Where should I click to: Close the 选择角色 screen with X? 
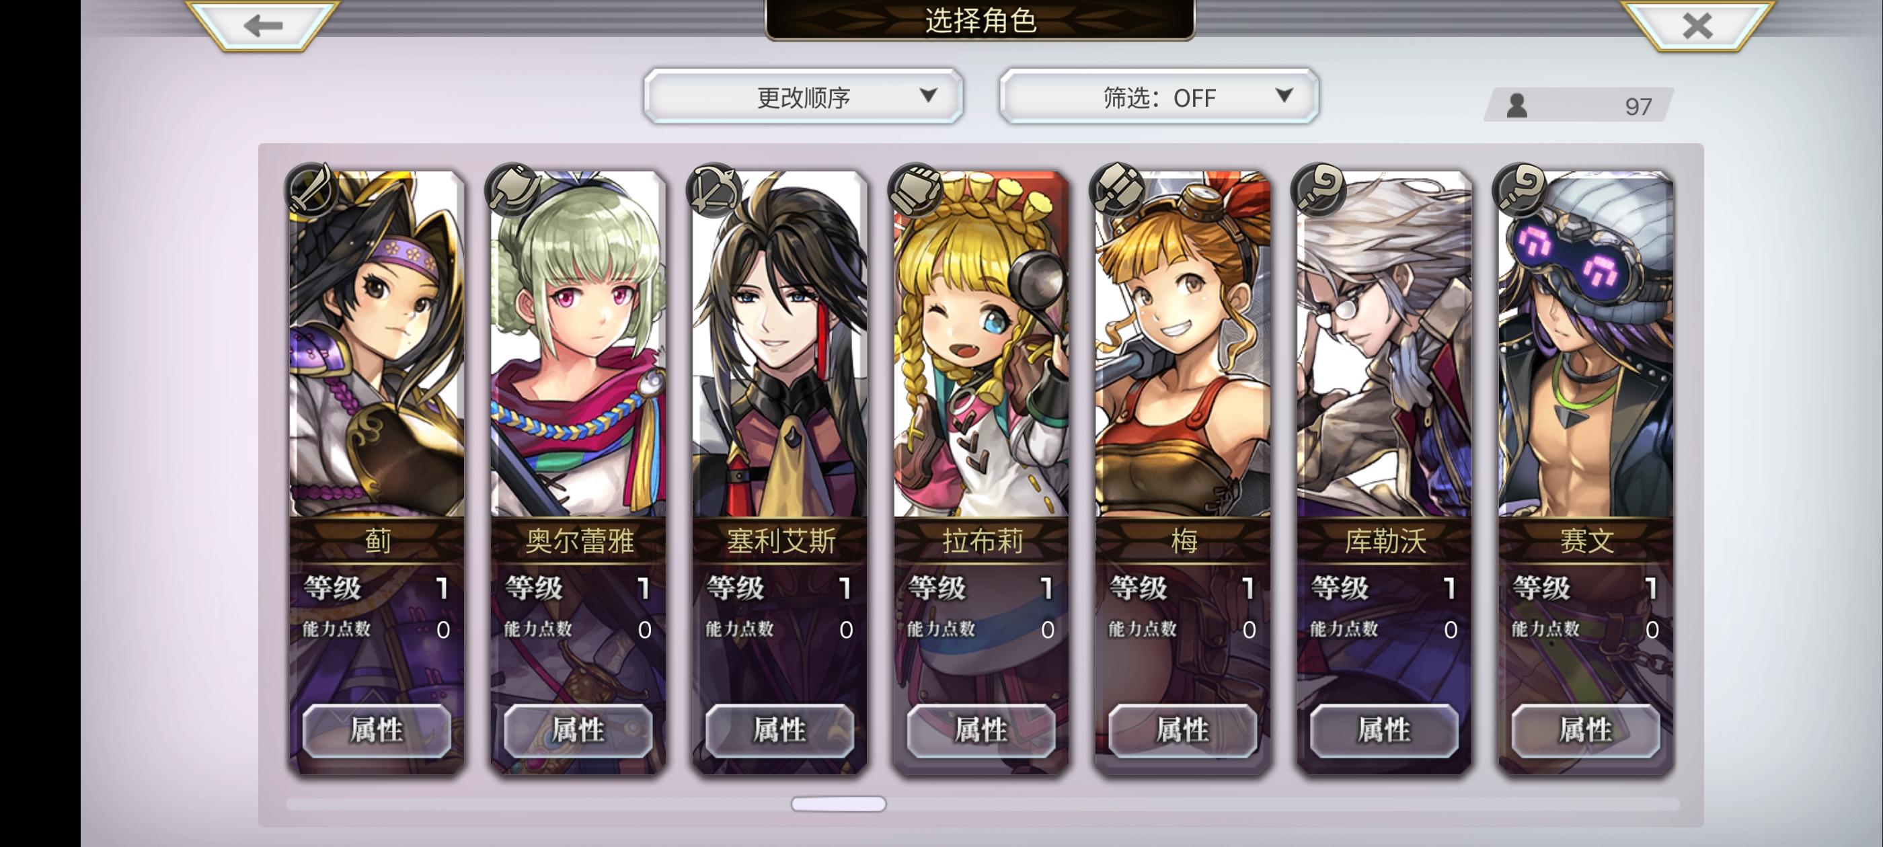point(1697,26)
